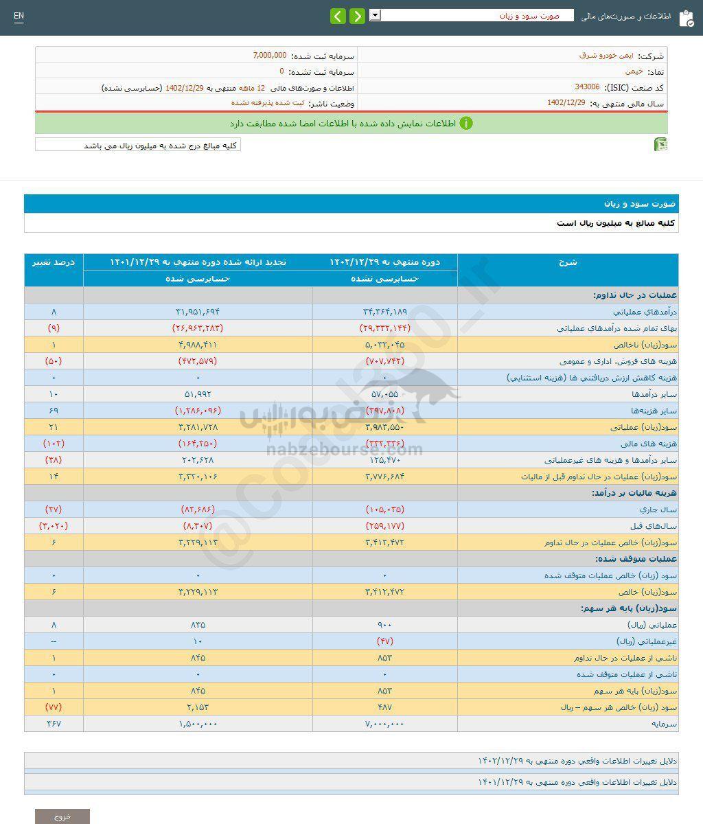Click EPS value ۴۸۷ in net per share row

[x=385, y=707]
